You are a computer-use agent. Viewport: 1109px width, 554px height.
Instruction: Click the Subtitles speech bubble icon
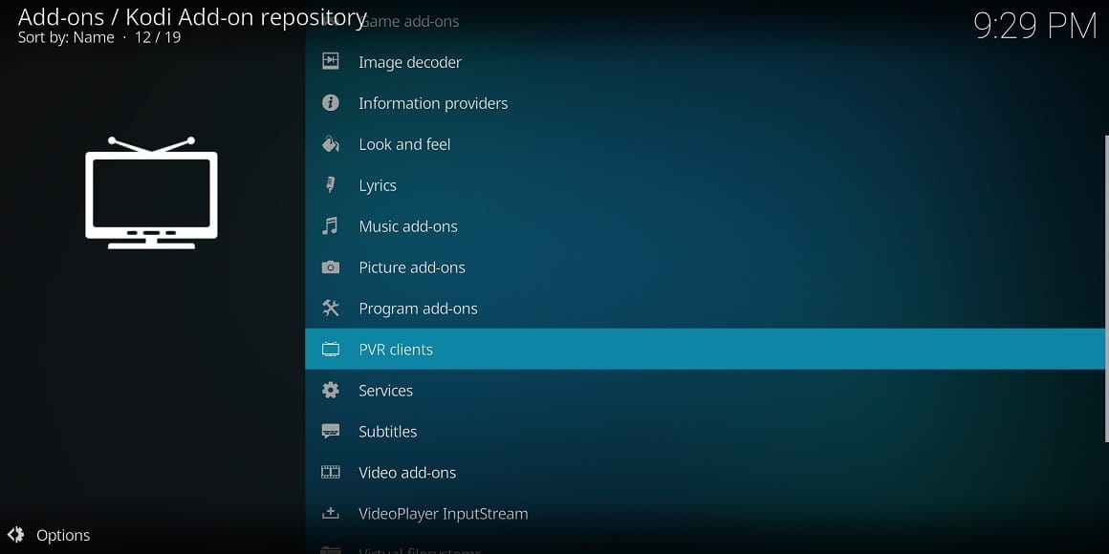point(331,432)
